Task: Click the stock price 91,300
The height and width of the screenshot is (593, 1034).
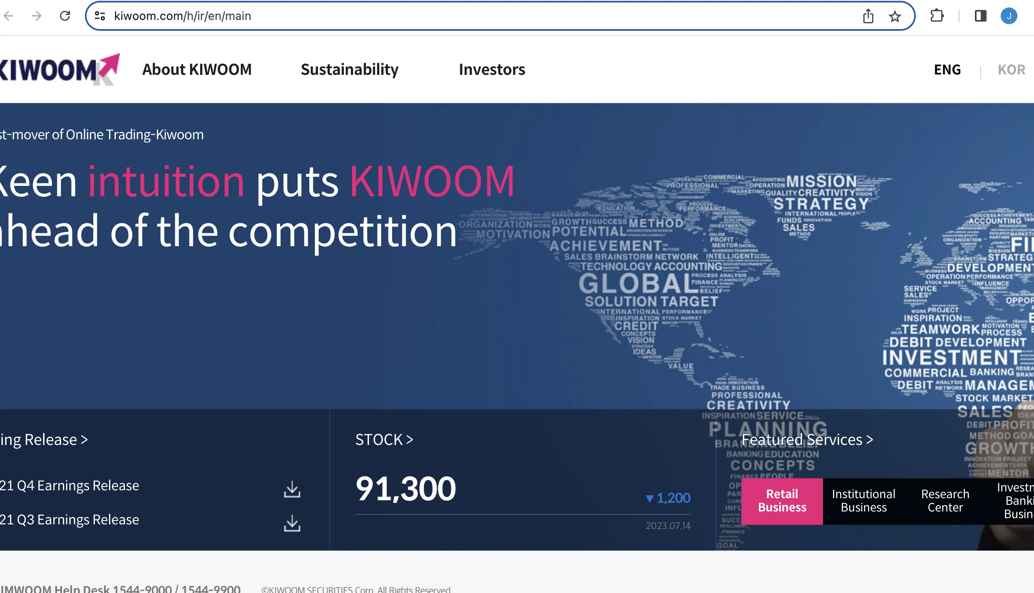Action: [x=406, y=489]
